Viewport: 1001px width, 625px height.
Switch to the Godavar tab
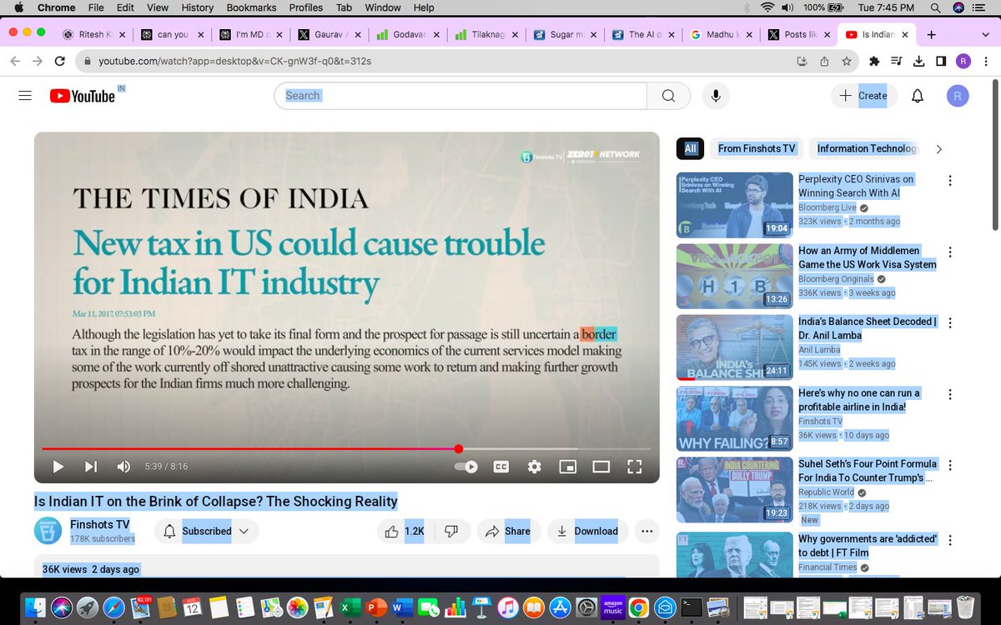tap(406, 34)
